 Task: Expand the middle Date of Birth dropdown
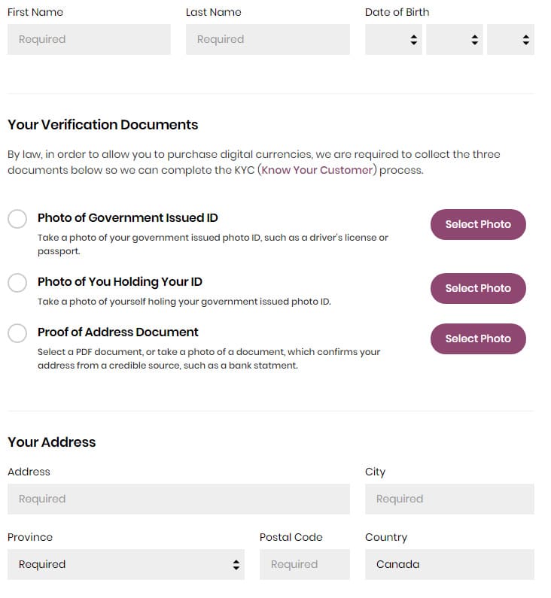coord(454,40)
